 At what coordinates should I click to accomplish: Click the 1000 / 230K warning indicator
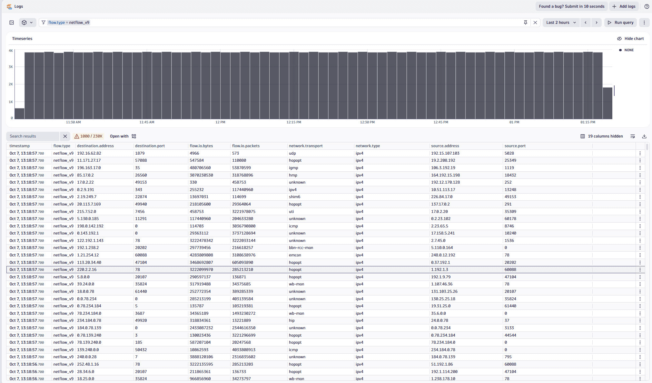88,136
